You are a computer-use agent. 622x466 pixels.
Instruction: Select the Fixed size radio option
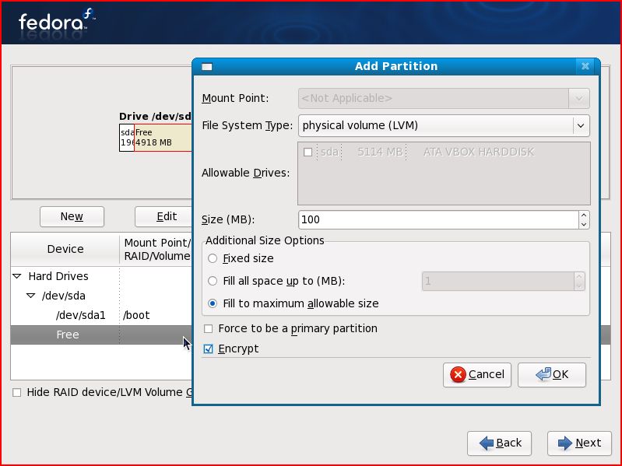(x=213, y=258)
